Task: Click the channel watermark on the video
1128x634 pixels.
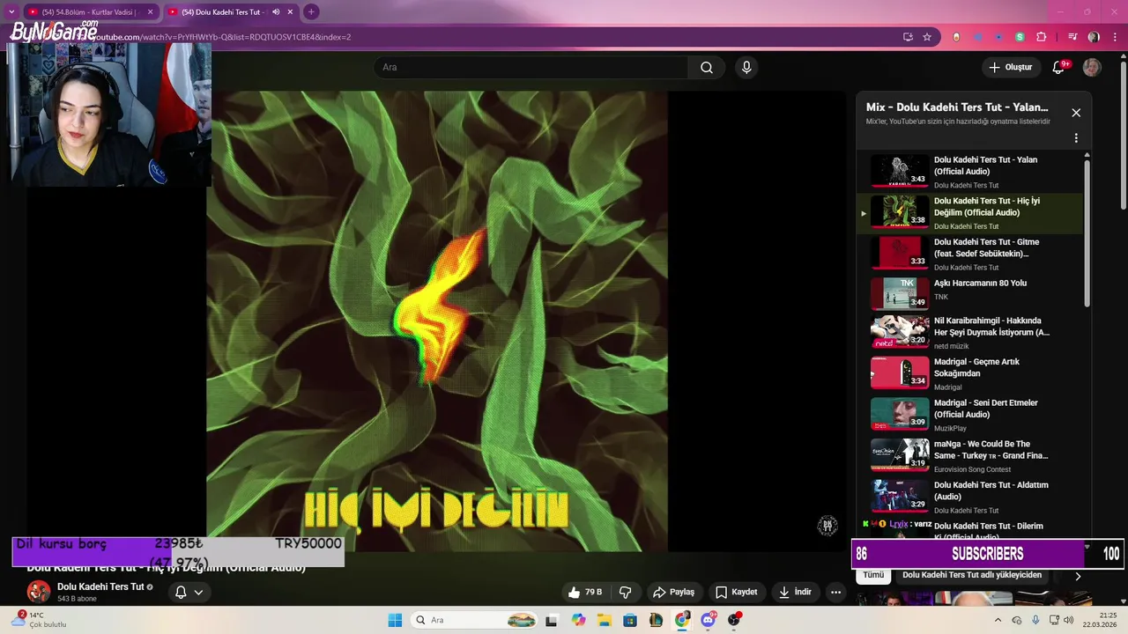Action: 827,526
